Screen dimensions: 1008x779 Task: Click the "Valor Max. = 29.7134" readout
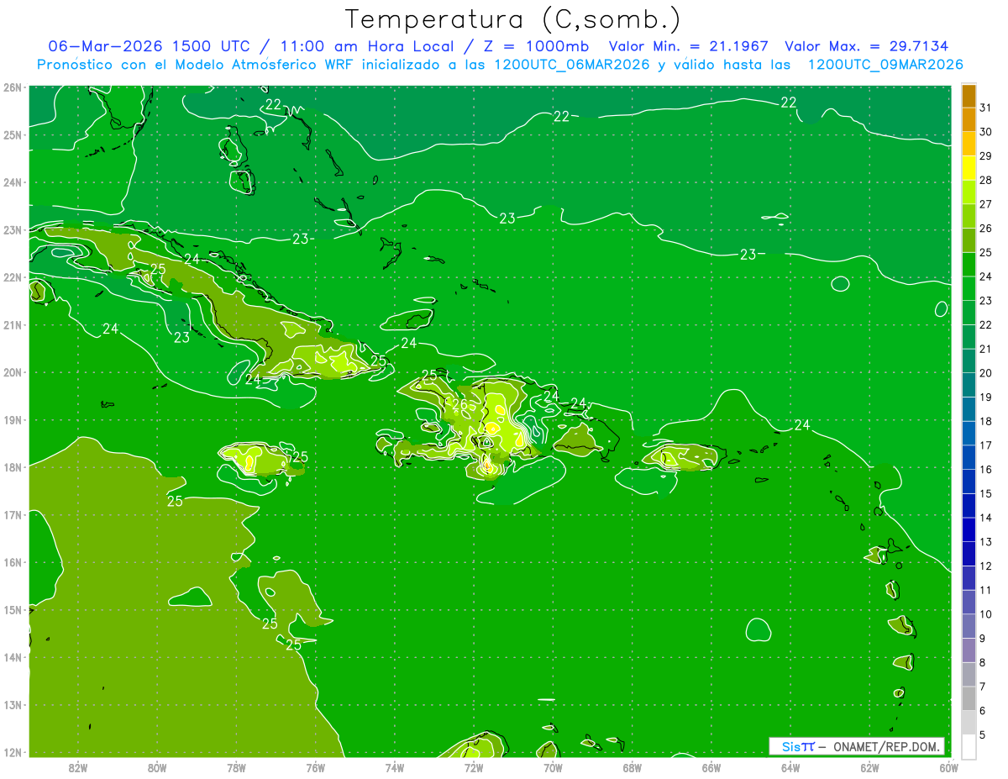tap(867, 46)
